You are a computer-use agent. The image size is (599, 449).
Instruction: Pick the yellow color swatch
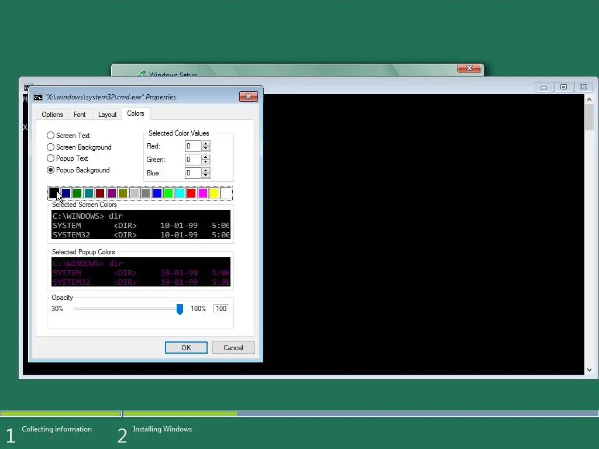[214, 193]
